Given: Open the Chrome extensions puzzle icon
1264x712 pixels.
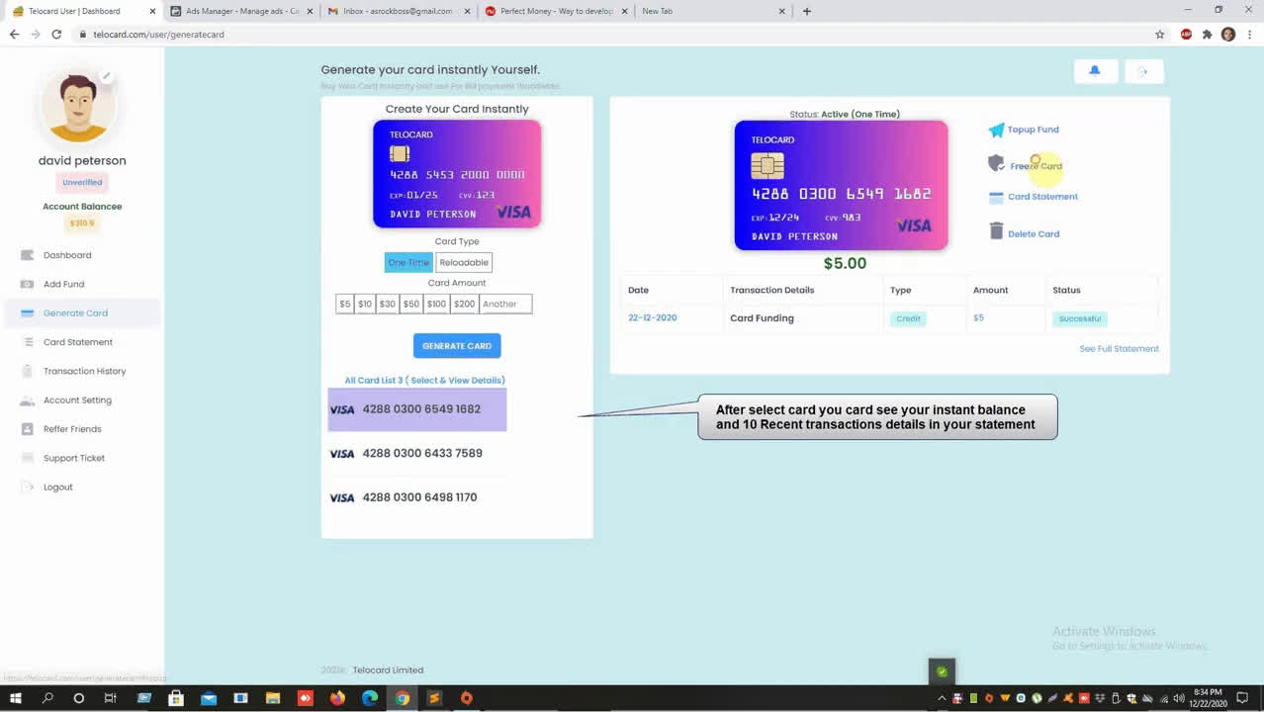Looking at the screenshot, I should click(1207, 34).
